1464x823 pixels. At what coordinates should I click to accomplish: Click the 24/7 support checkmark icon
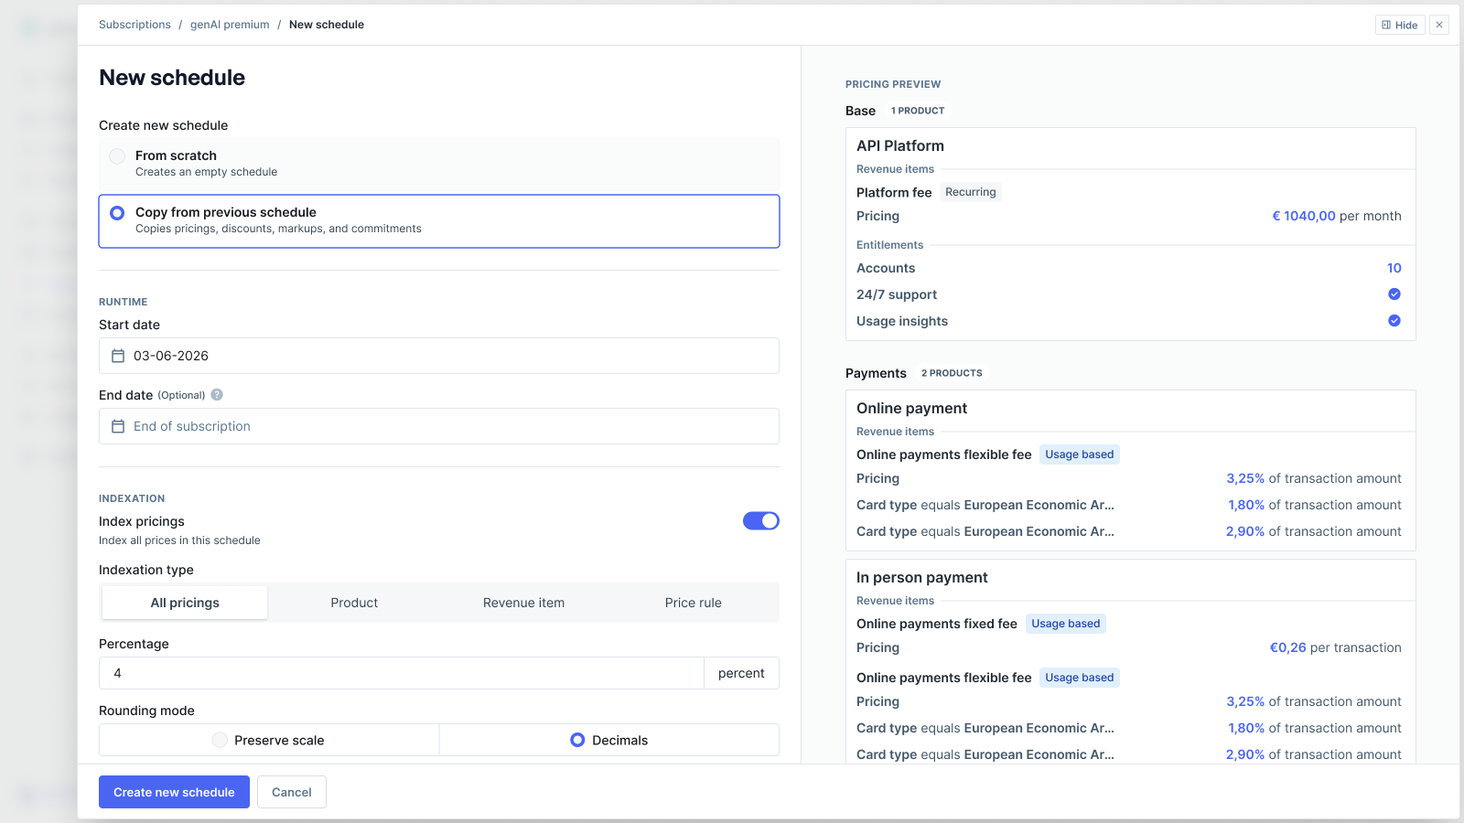click(x=1394, y=294)
